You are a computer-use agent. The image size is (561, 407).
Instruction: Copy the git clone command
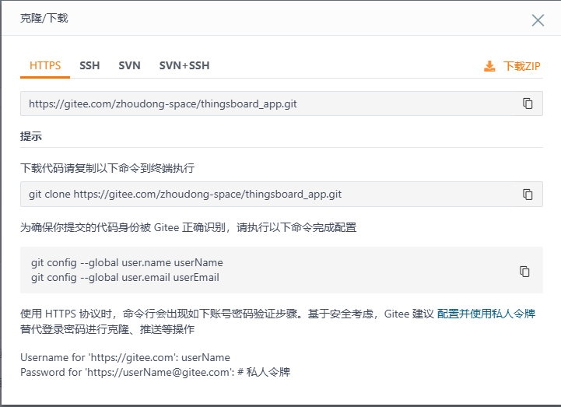tap(528, 194)
